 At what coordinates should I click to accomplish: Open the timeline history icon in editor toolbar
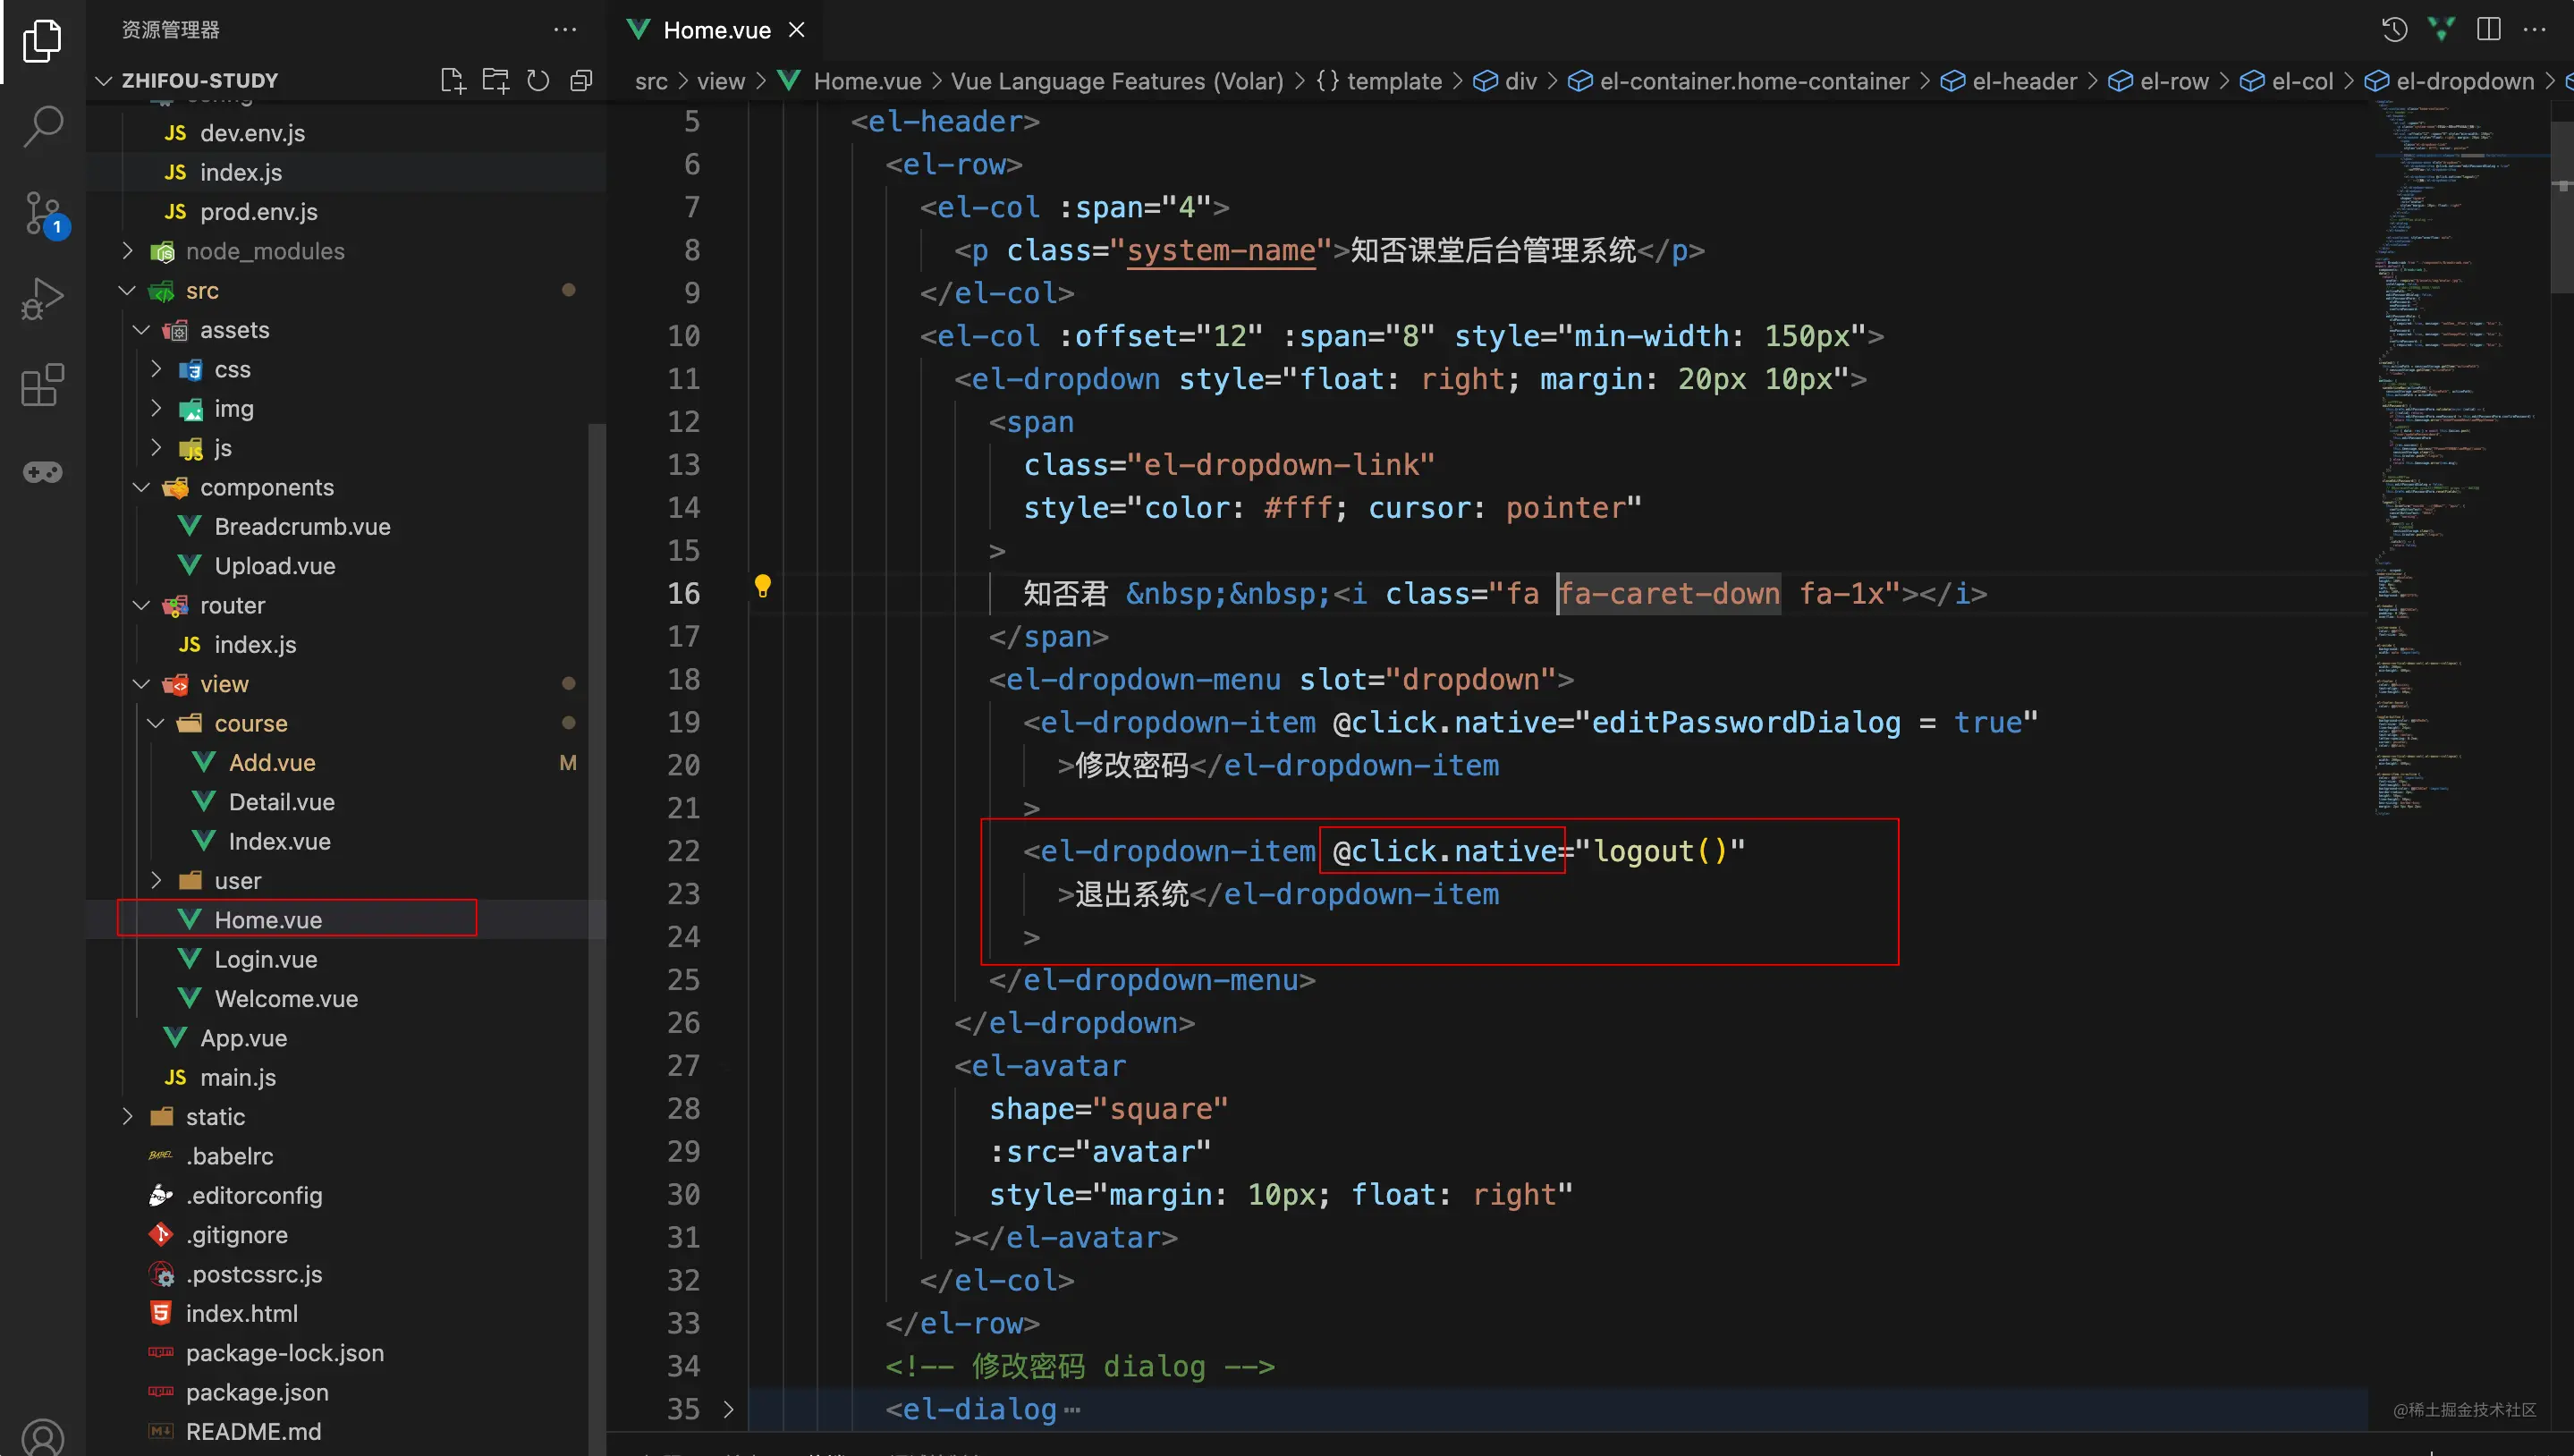2394,29
